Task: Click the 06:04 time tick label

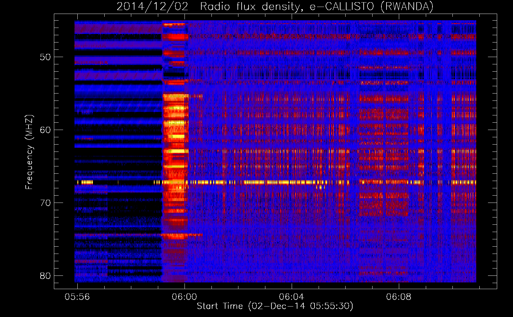Action: (x=292, y=297)
